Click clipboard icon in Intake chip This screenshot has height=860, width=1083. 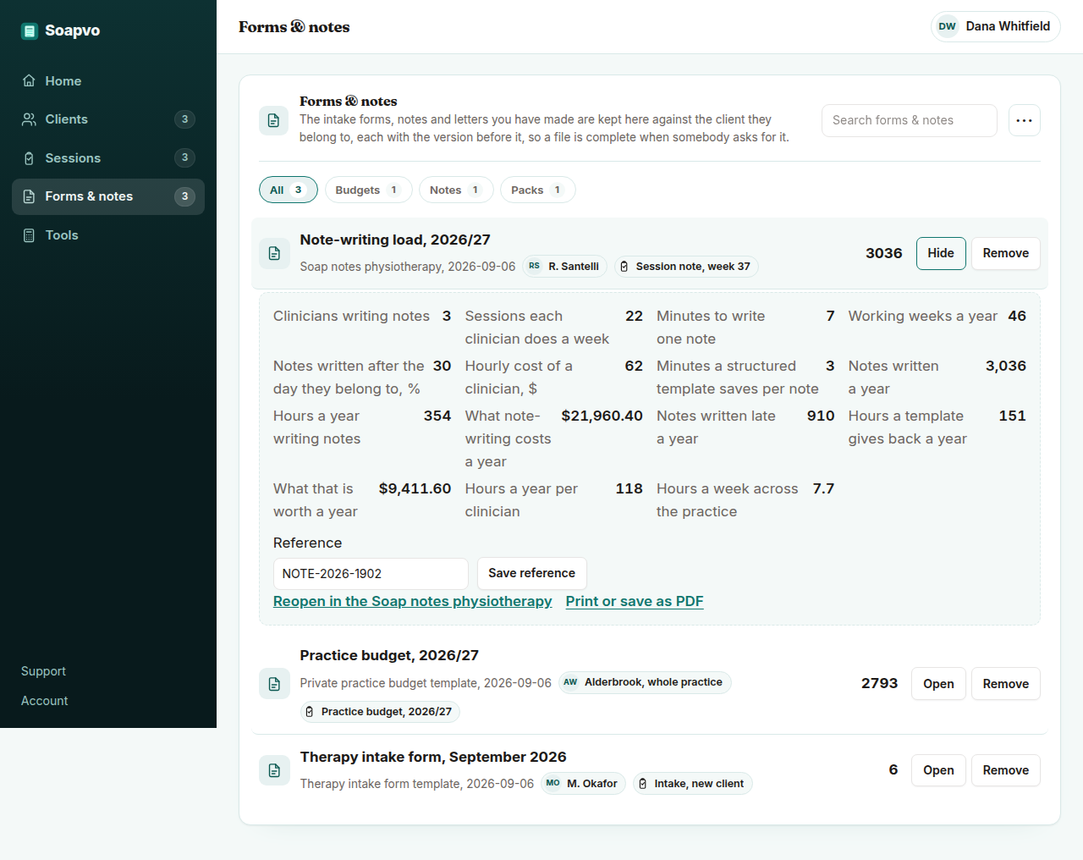click(x=642, y=784)
